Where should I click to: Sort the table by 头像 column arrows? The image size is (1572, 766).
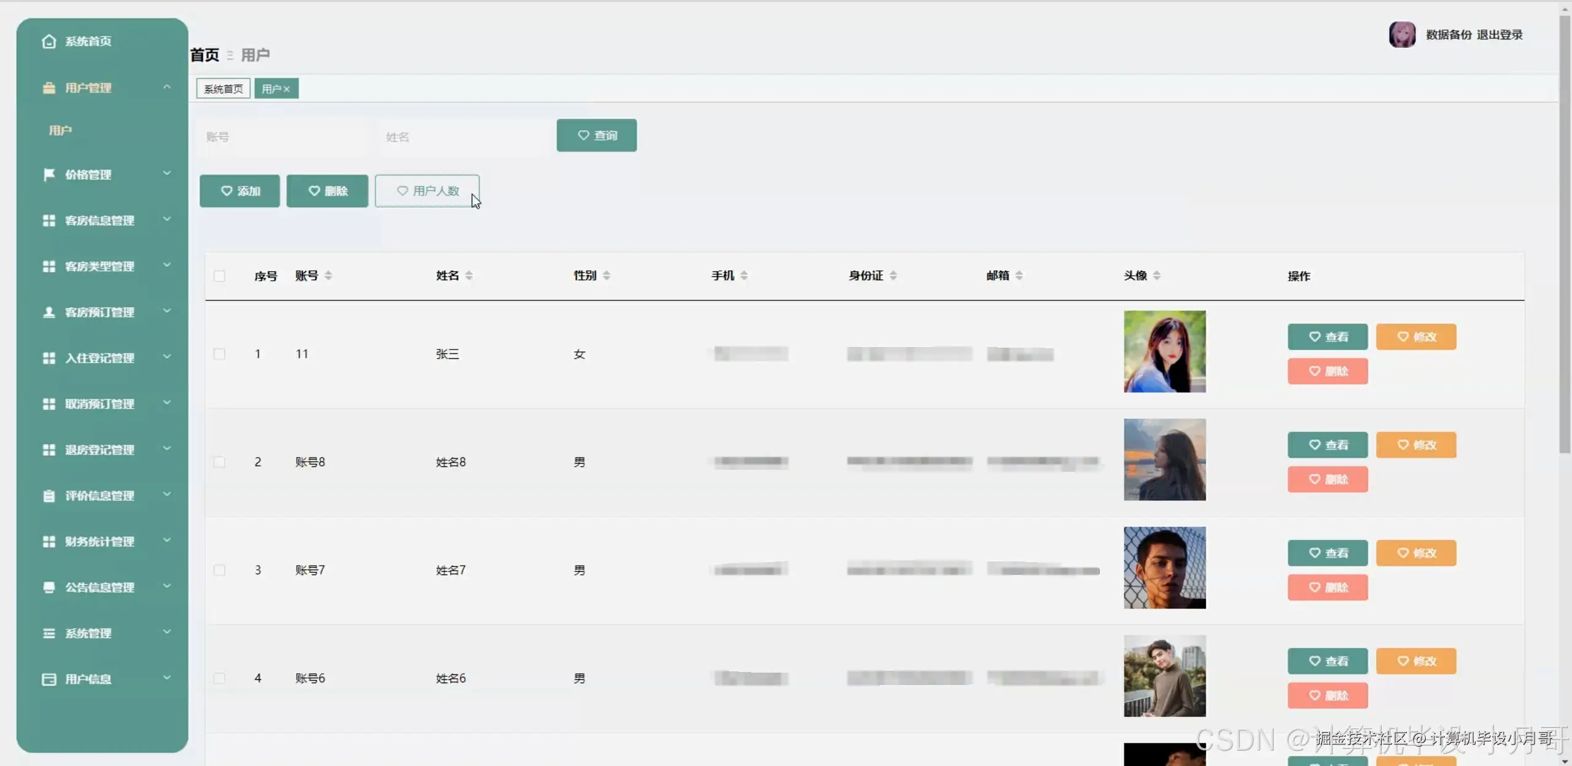(1157, 276)
